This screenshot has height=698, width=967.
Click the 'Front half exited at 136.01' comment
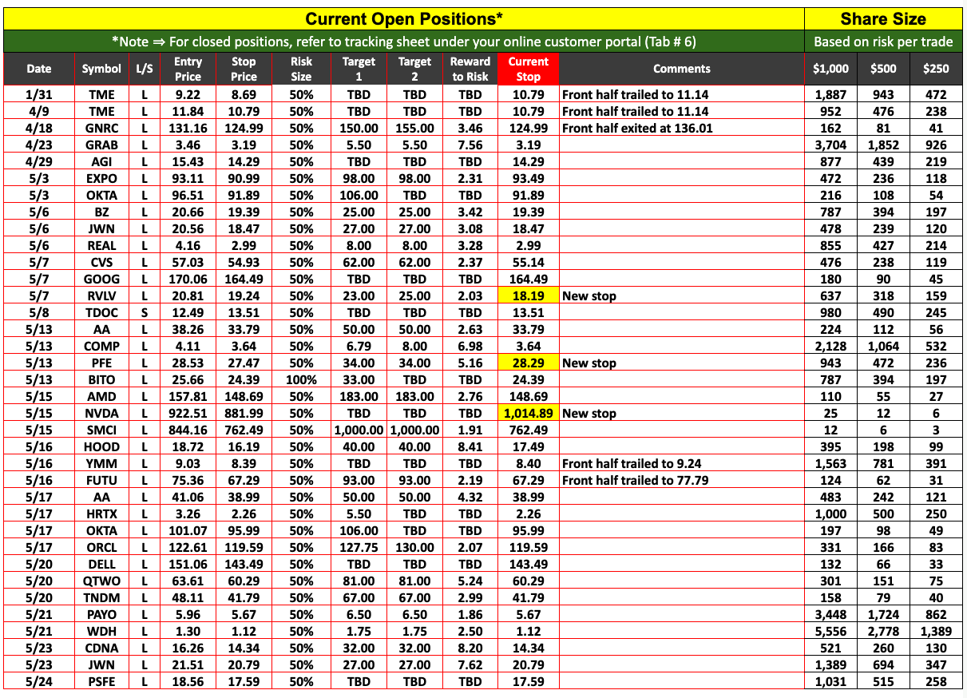[x=637, y=129]
